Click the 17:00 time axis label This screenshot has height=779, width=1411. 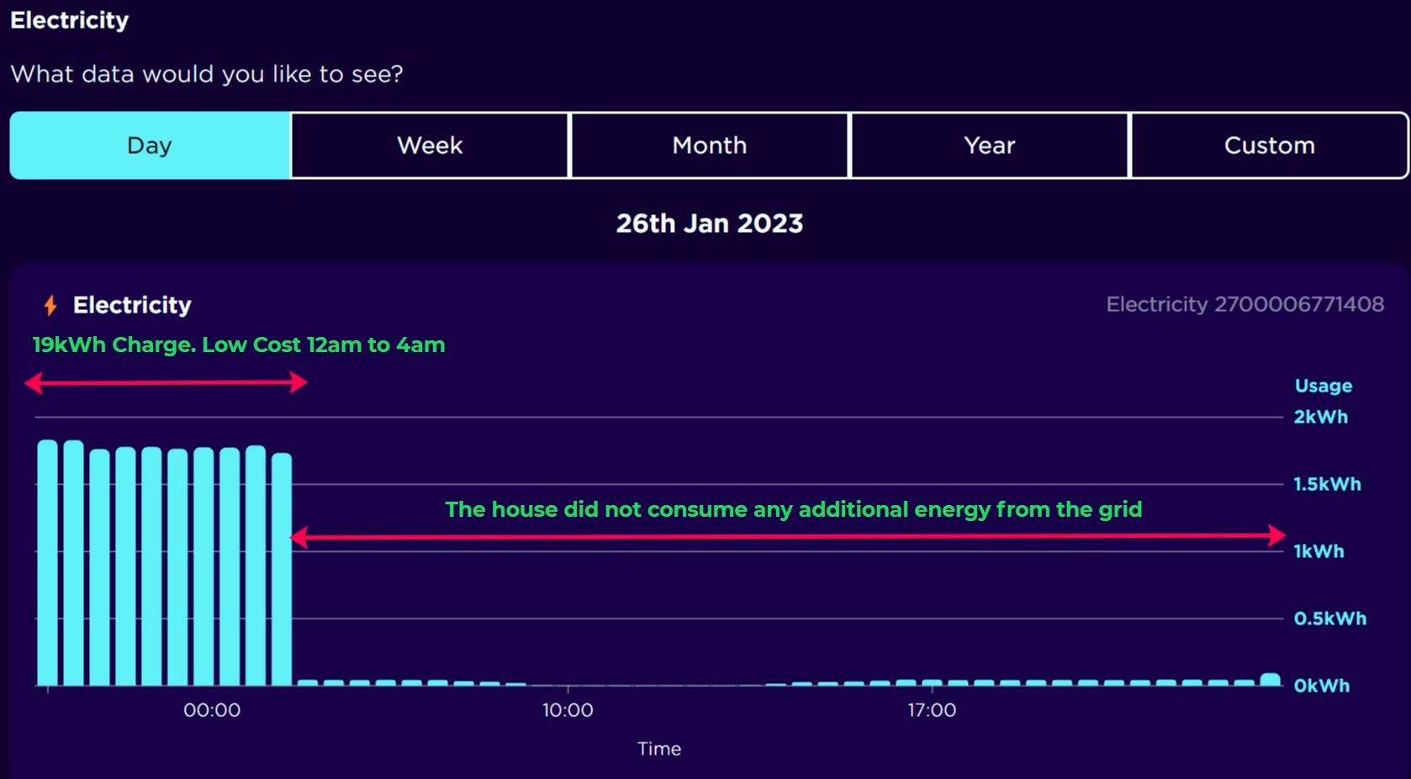point(932,710)
